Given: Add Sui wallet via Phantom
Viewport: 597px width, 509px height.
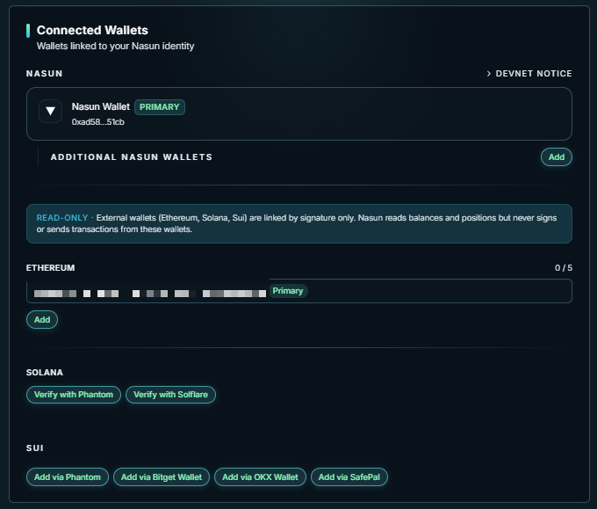Looking at the screenshot, I should pos(68,477).
